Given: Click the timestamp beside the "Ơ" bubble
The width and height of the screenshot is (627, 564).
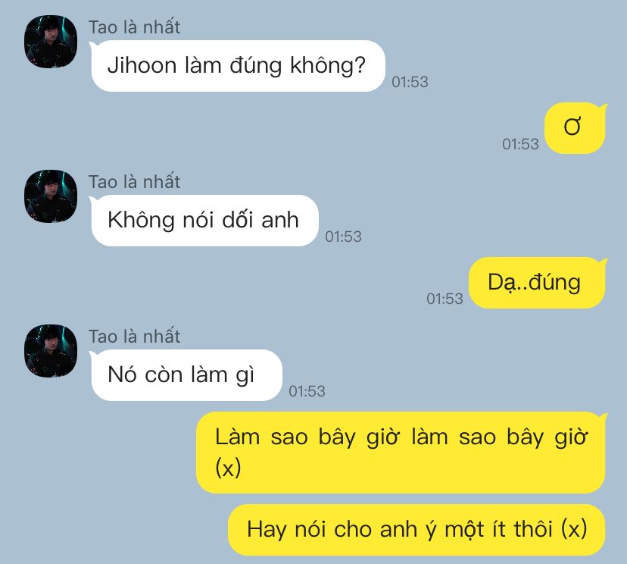Looking at the screenshot, I should [x=520, y=144].
